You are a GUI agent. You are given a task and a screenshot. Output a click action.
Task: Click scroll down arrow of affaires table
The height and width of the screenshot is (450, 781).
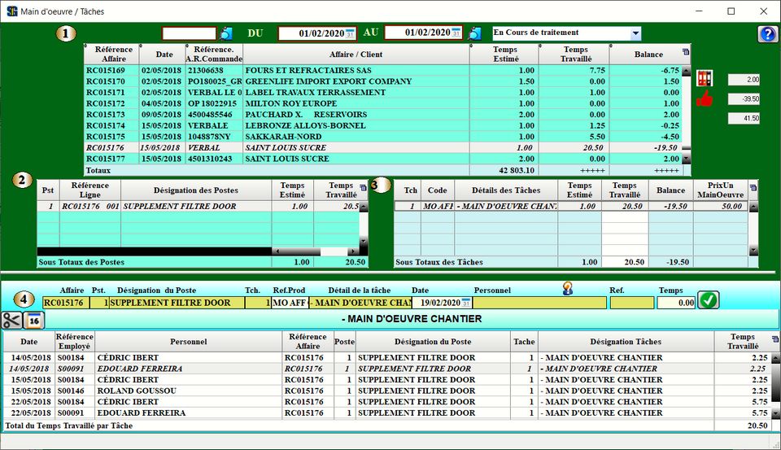(x=686, y=159)
